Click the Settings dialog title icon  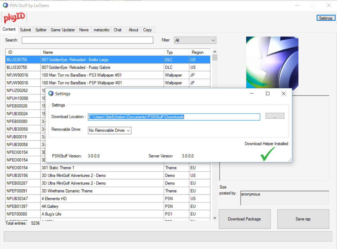(51, 93)
